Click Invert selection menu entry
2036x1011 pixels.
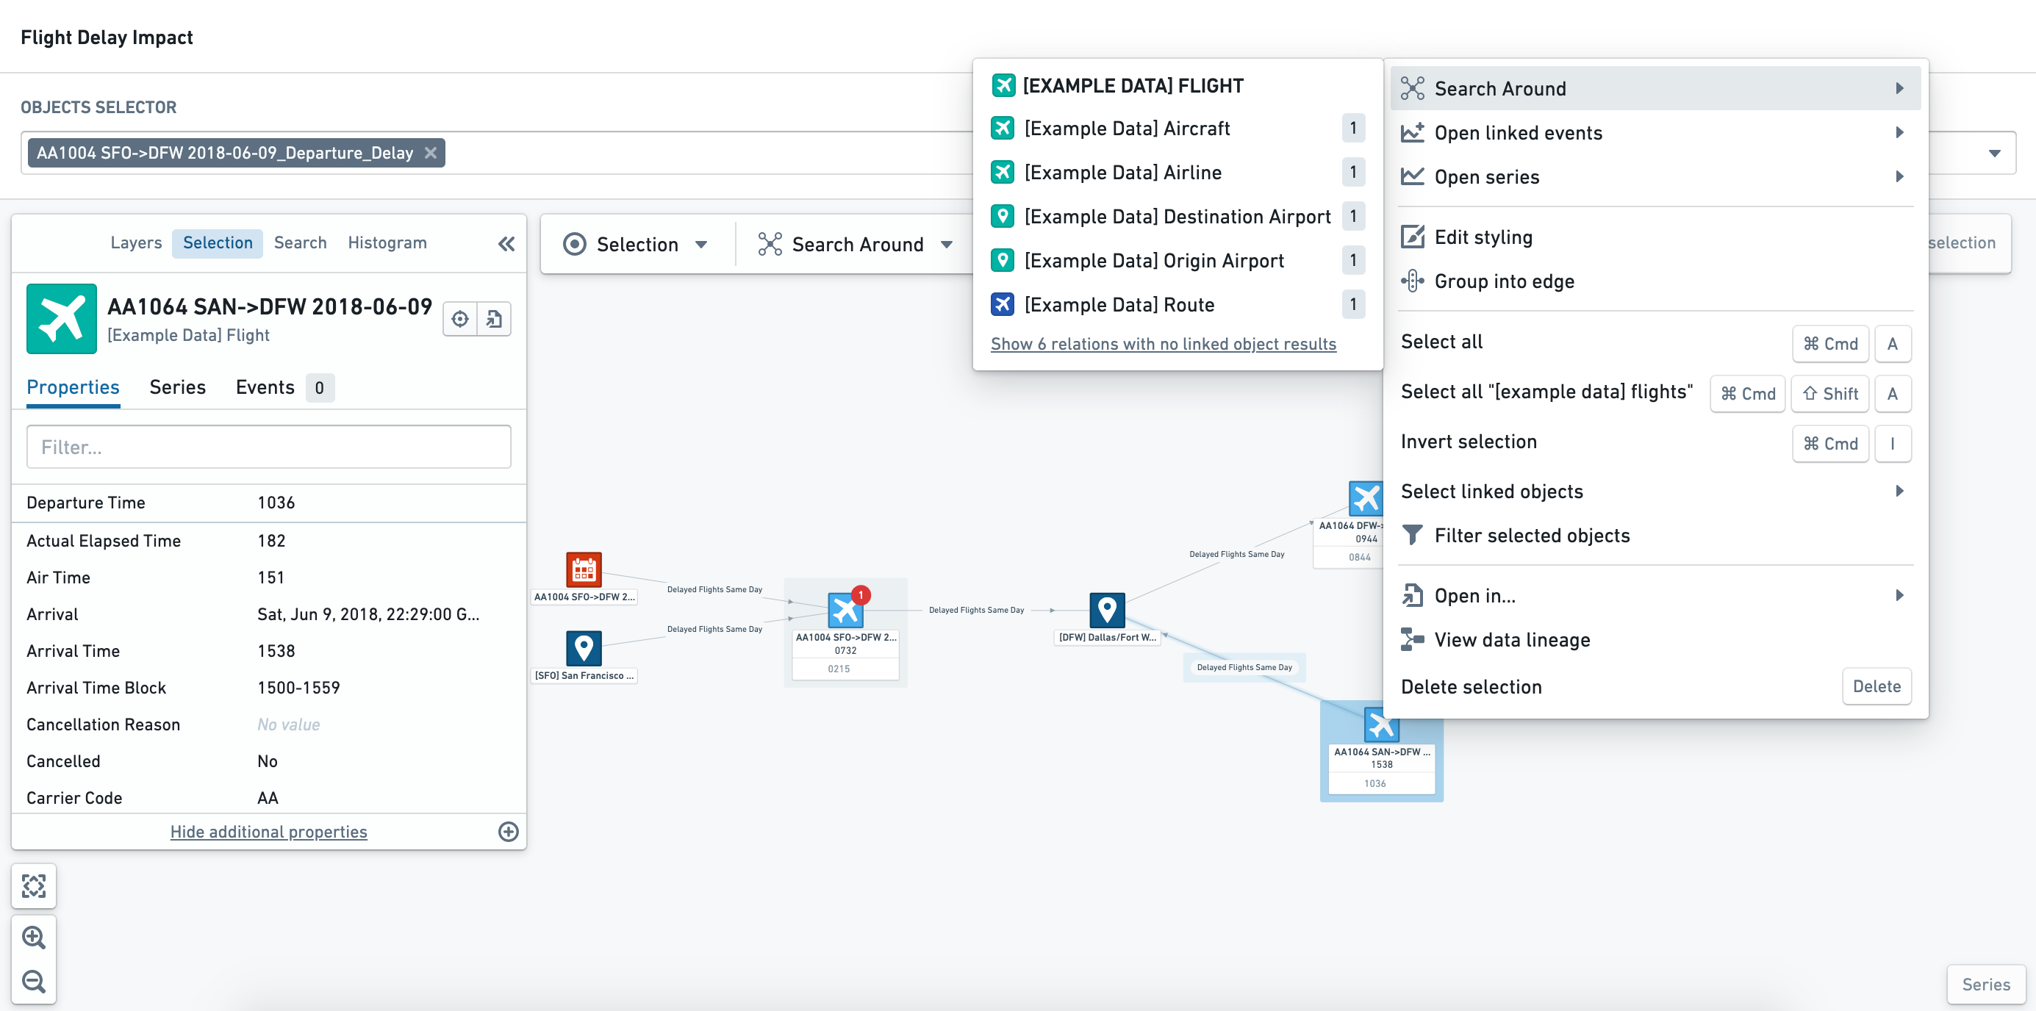tap(1655, 442)
